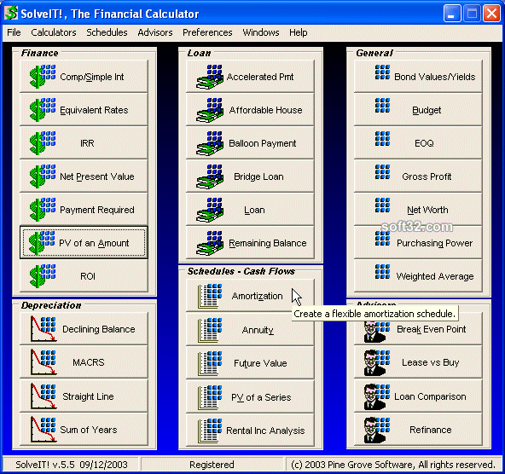Click the cash-stack icon next to Bridge Loan

tap(210, 176)
